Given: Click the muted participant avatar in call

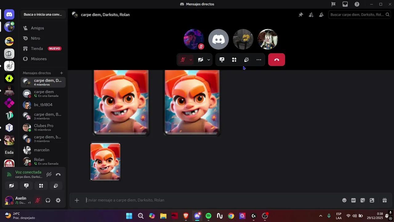Looking at the screenshot, I should [194, 39].
